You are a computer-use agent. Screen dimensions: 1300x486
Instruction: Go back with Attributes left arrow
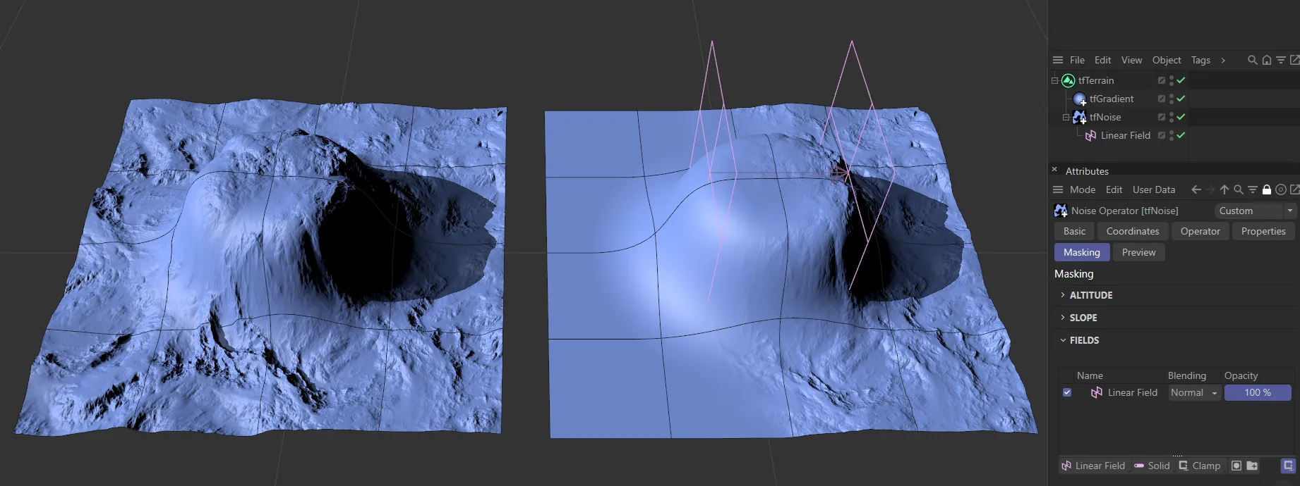point(1196,189)
